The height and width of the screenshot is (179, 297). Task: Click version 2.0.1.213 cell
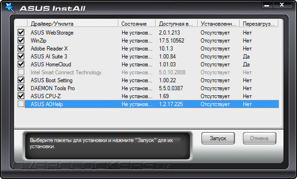point(169,33)
